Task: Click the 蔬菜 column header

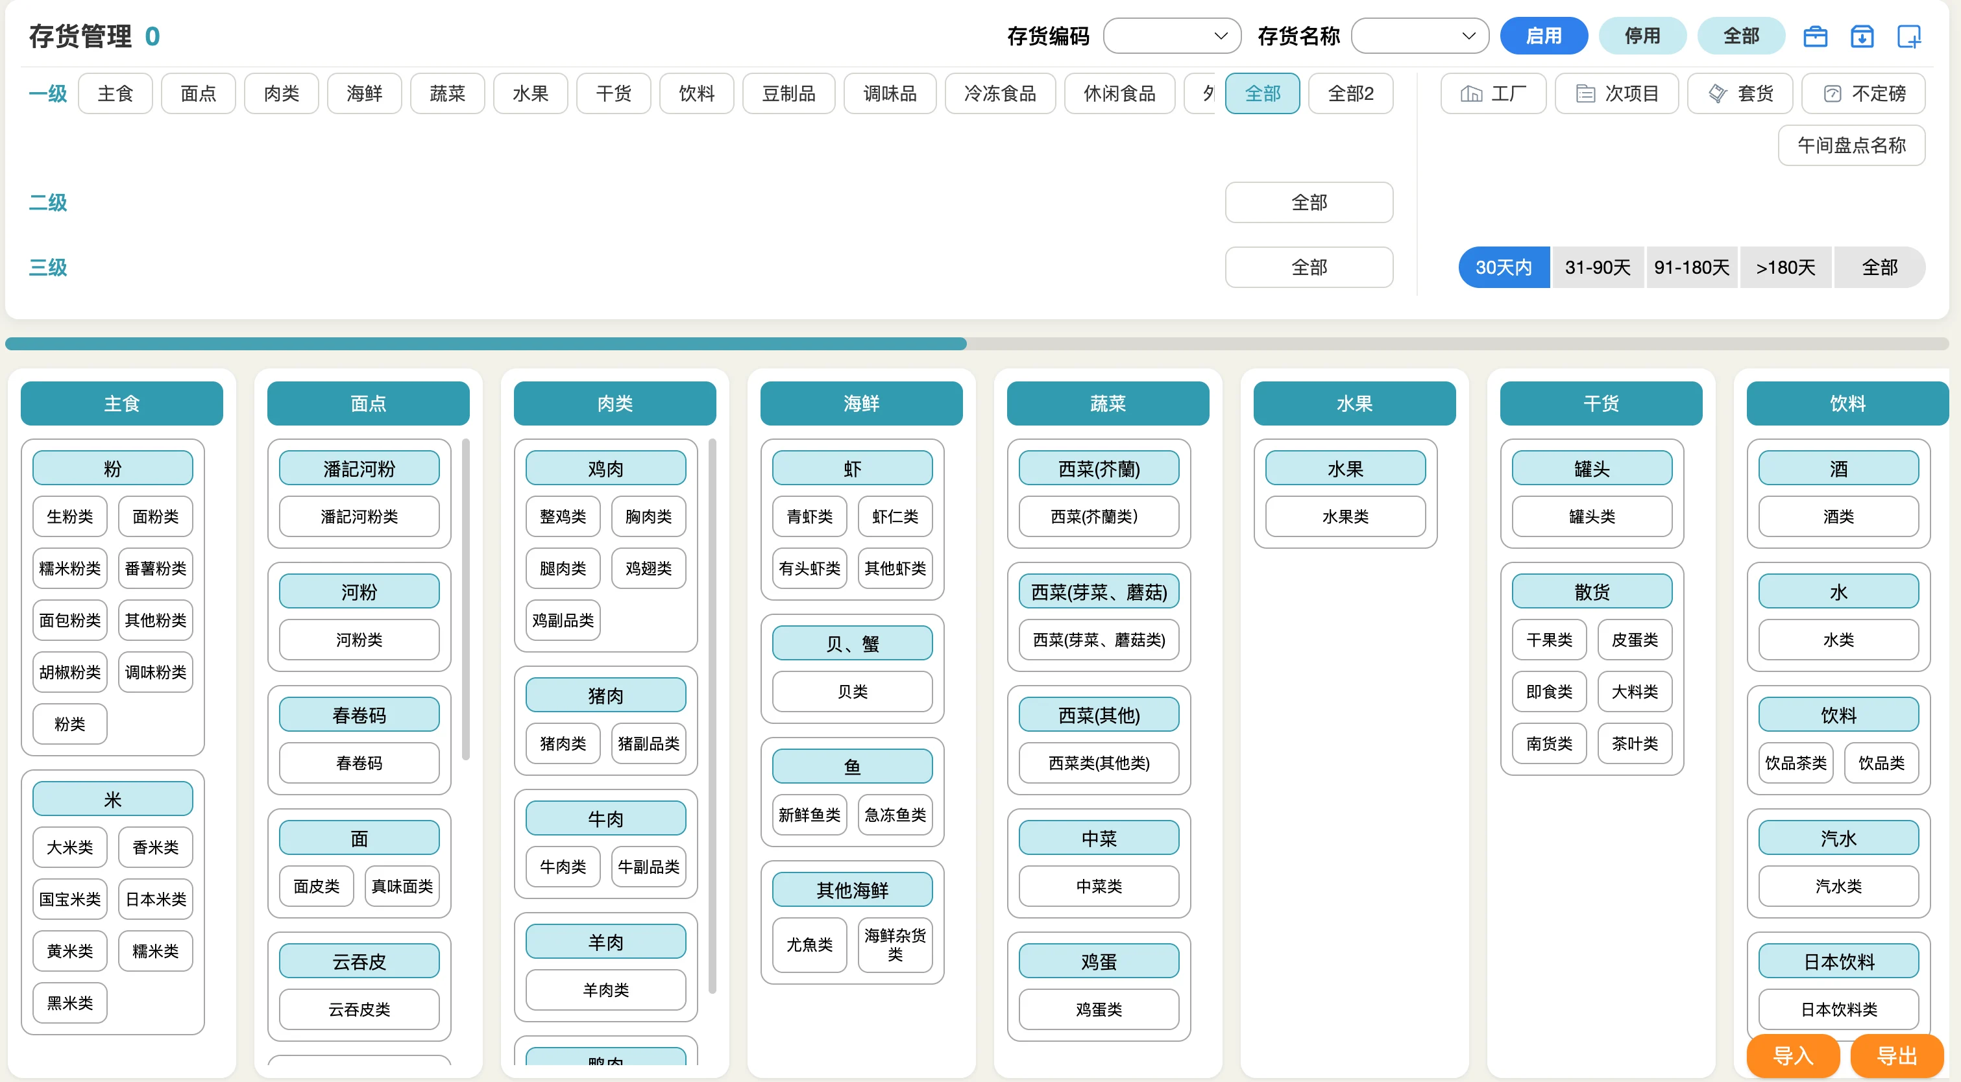Action: (1108, 403)
